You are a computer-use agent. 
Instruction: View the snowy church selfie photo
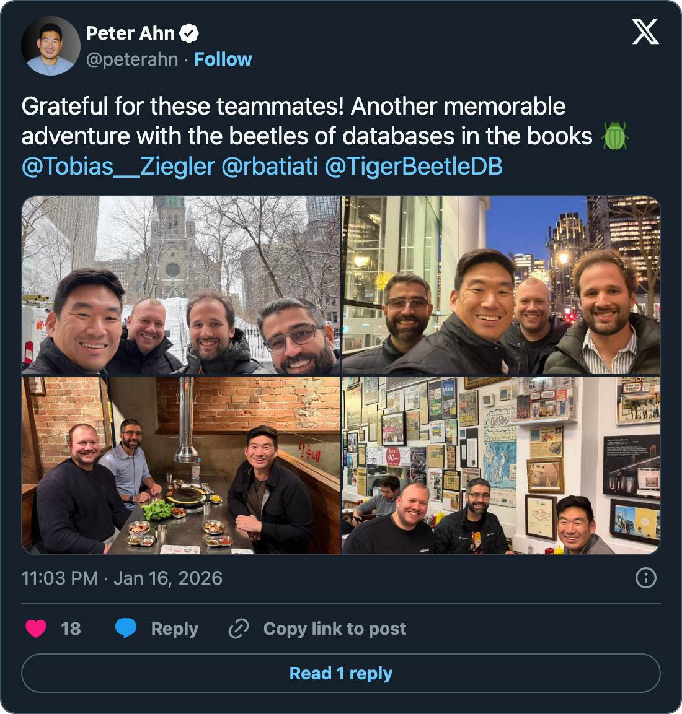(x=181, y=285)
